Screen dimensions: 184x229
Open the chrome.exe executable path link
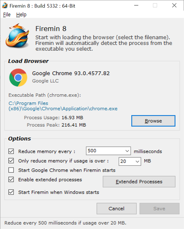pos(63,106)
